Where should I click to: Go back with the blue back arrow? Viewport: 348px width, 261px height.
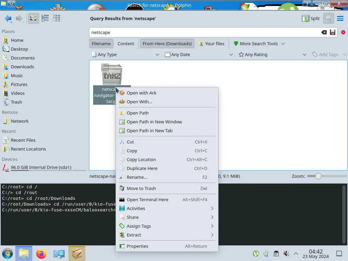8,18
